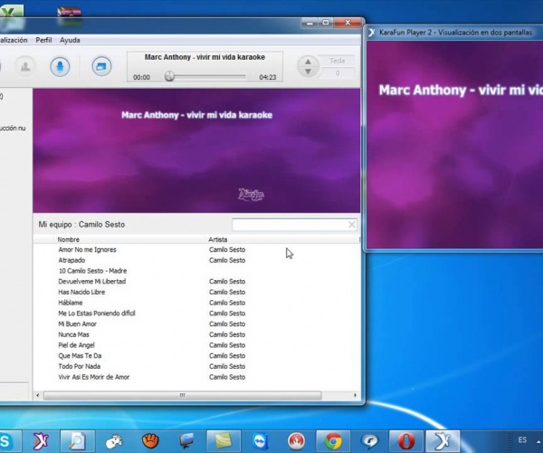Select the song 'Piel de Angel'
Viewport: 543px width, 453px height.
point(76,345)
